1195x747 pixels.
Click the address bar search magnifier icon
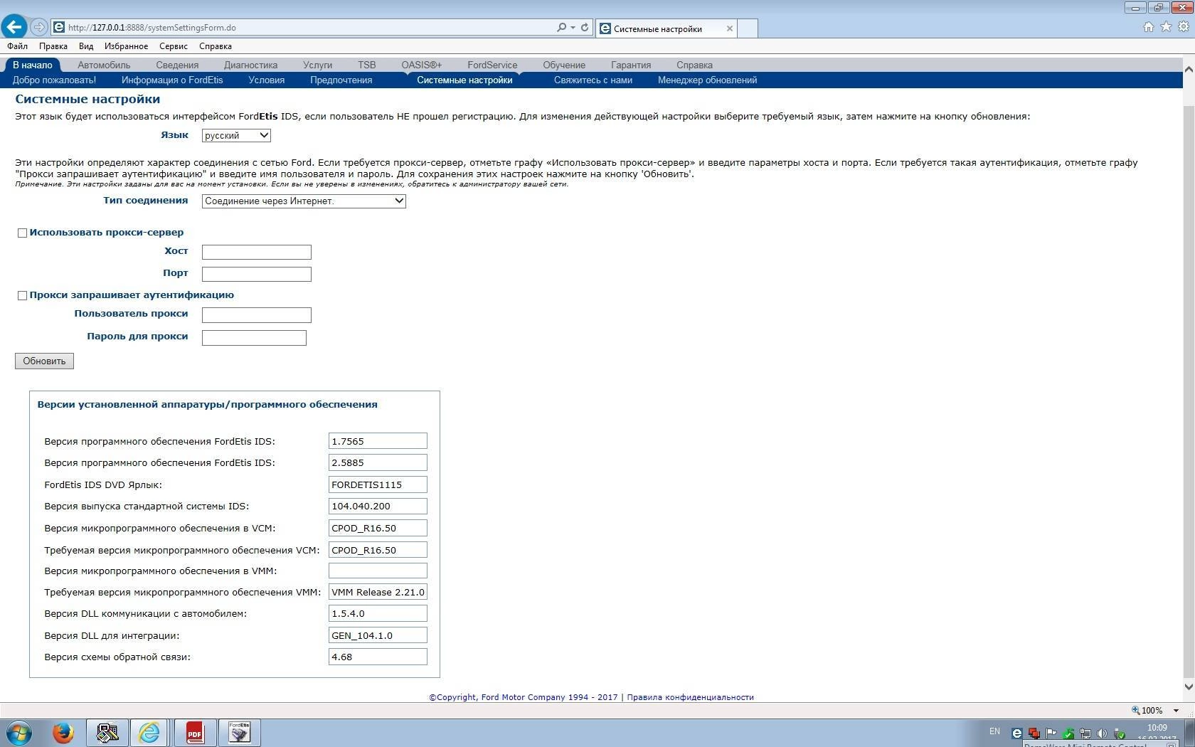point(562,27)
